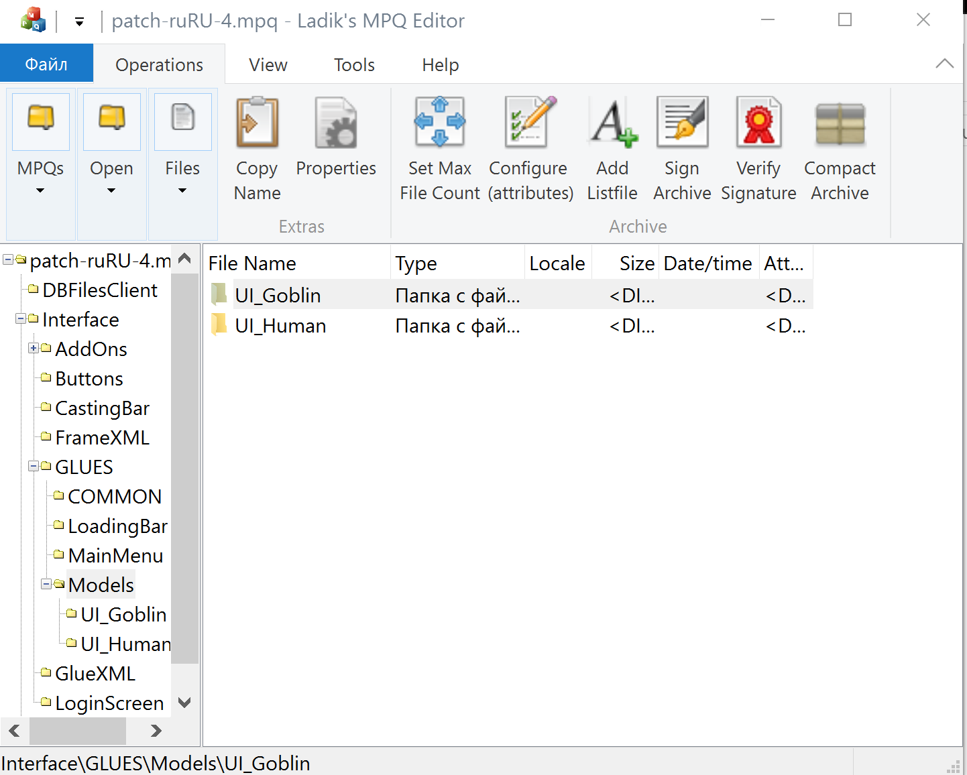Select the CastingBar folder in tree

coord(102,408)
